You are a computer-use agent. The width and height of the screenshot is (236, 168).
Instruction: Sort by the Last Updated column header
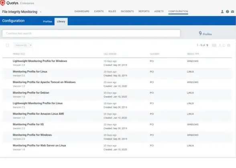[110, 54]
